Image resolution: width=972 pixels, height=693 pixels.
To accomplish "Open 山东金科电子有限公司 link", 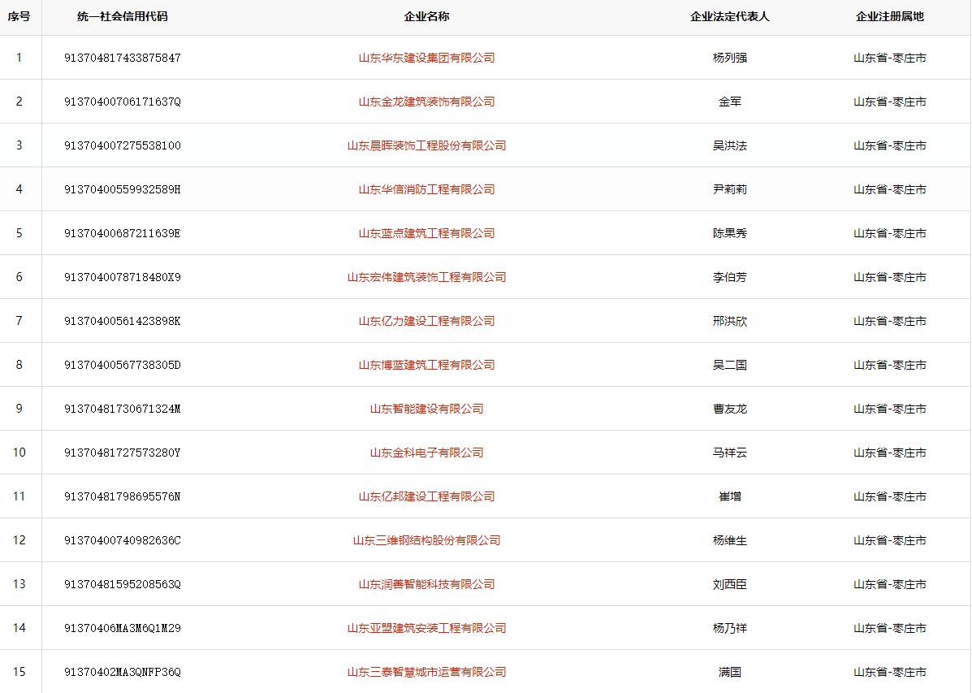I will point(426,453).
